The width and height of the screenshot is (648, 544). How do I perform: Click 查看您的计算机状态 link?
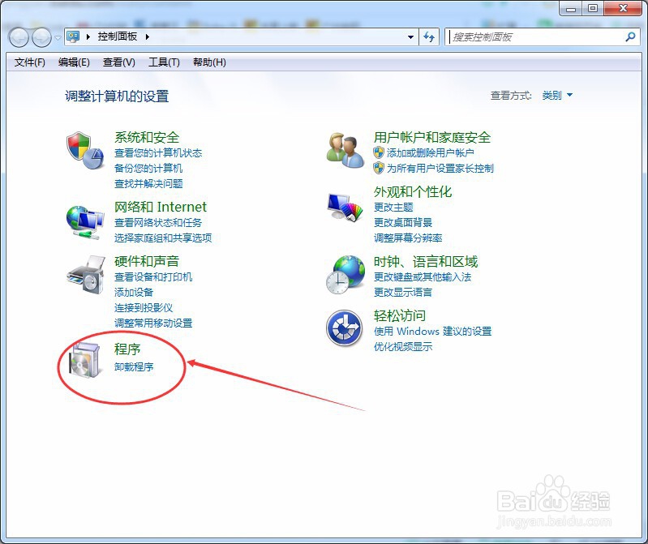pyautogui.click(x=158, y=153)
